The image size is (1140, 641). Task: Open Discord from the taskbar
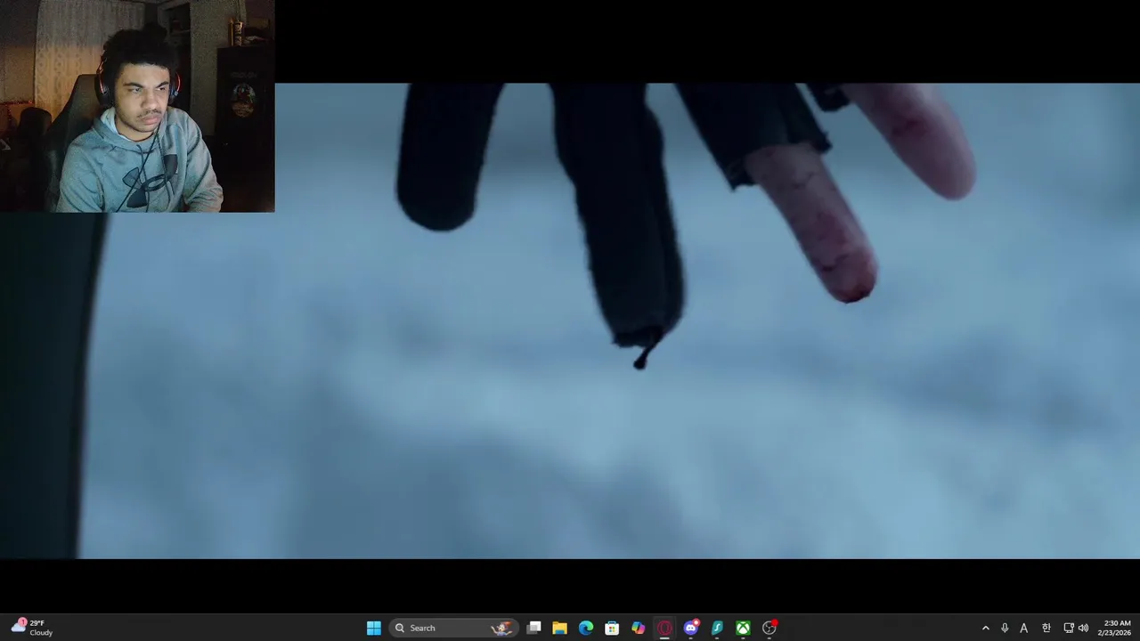691,628
